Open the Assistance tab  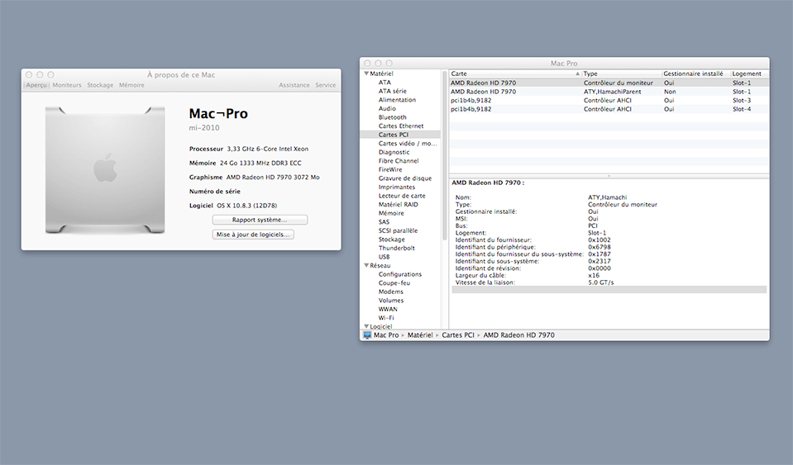pyautogui.click(x=294, y=85)
